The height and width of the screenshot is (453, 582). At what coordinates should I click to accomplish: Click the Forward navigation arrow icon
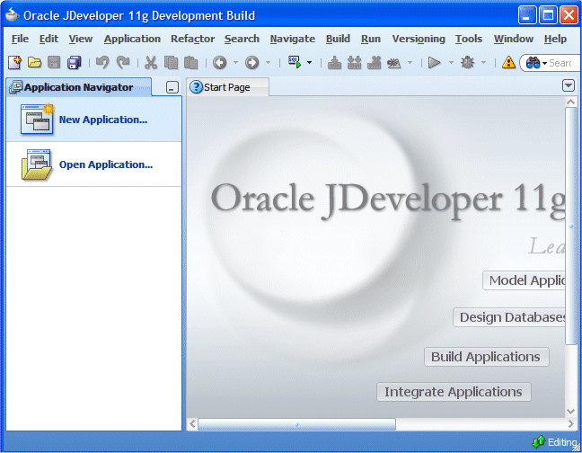252,62
